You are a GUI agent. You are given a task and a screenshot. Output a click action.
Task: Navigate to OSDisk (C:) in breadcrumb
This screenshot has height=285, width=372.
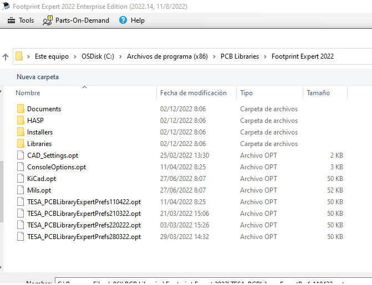98,56
